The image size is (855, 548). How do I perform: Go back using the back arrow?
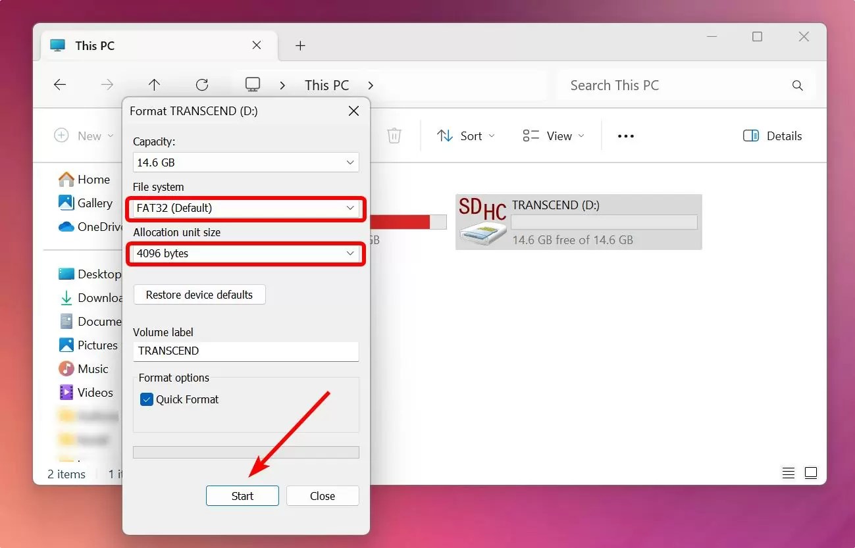[x=59, y=85]
